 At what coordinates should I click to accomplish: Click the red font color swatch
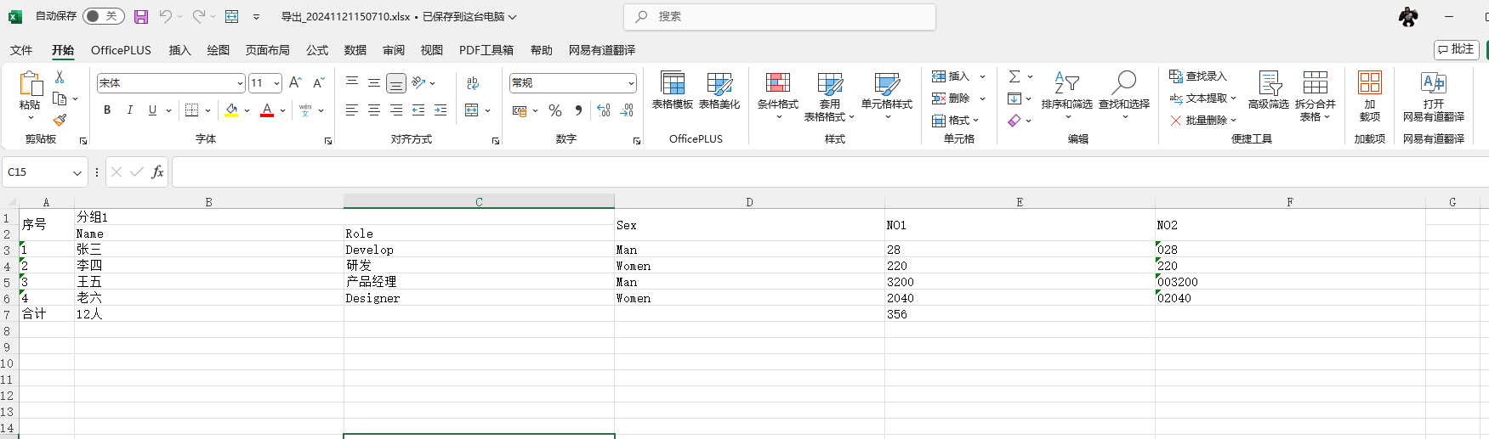click(267, 110)
